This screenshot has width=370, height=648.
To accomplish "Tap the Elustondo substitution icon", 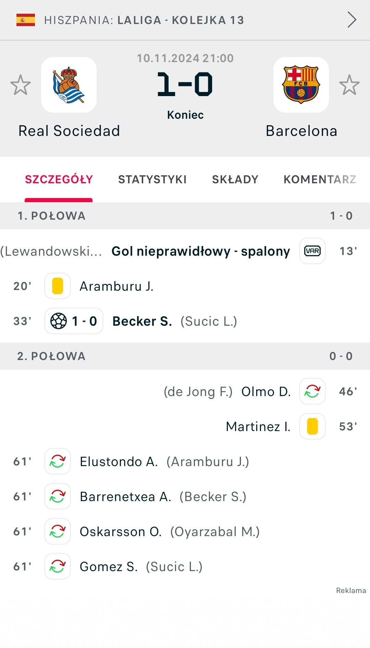I will point(58,461).
